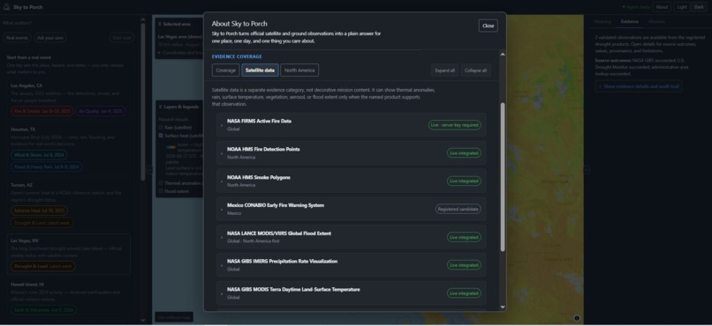
Task: Open About from the top bar
Action: click(662, 7)
